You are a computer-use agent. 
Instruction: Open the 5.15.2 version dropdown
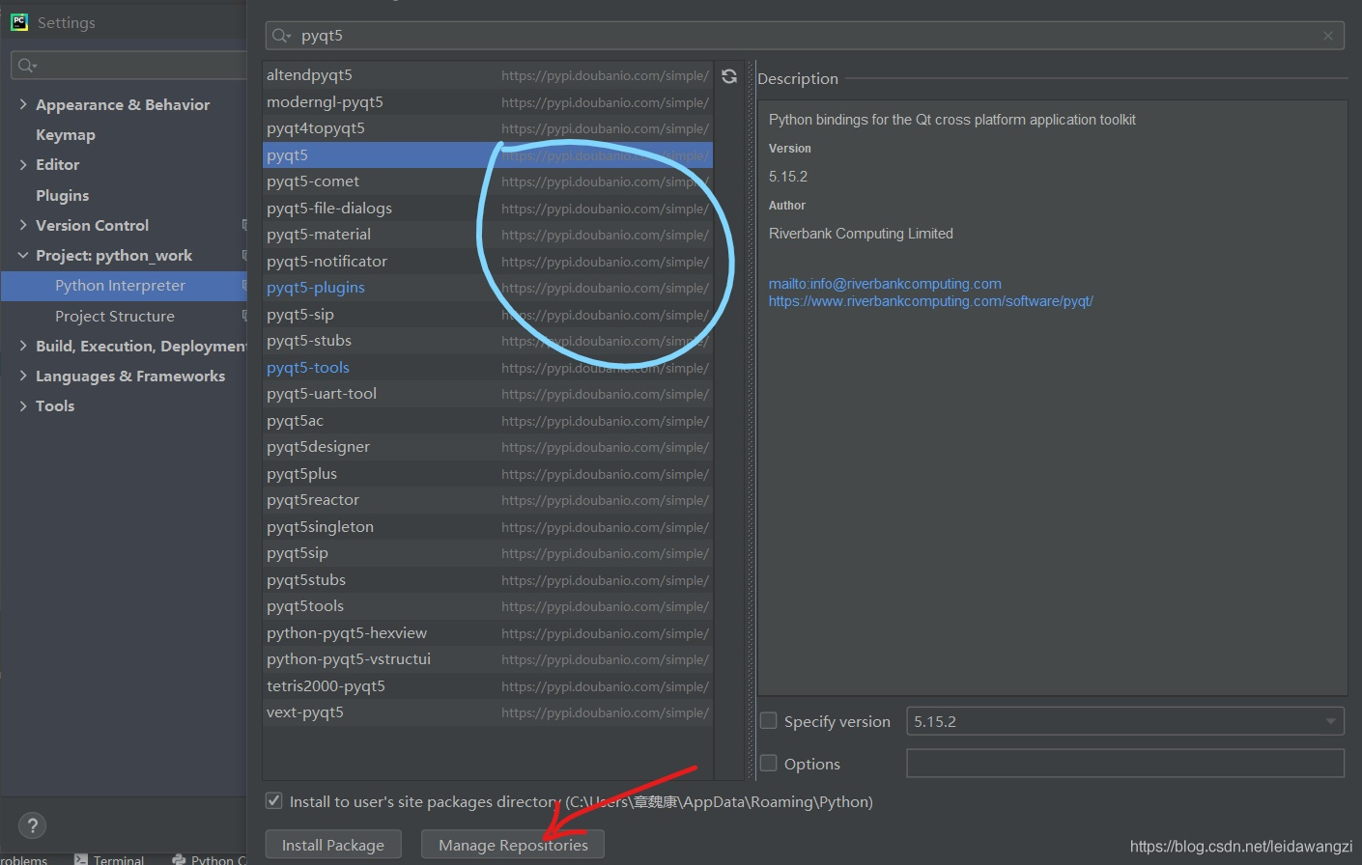pos(1330,721)
